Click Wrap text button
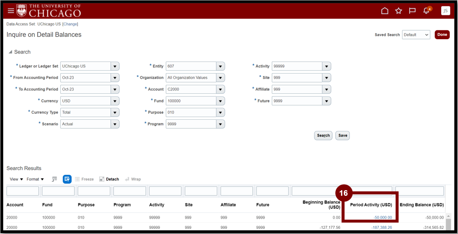This screenshot has width=458, height=234. (133, 179)
